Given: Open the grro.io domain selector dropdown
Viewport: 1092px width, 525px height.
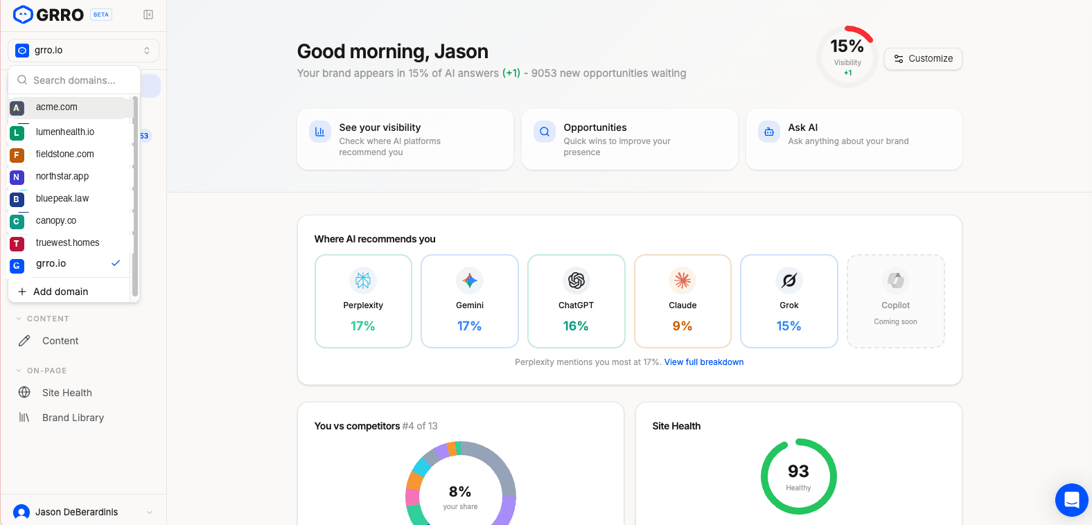Looking at the screenshot, I should [83, 51].
